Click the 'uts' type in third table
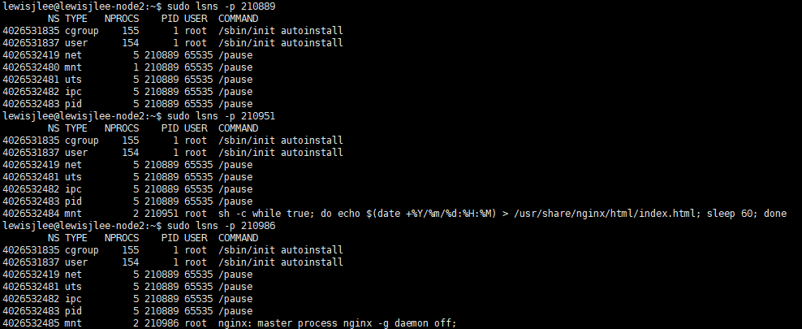This screenshot has width=802, height=329. point(73,287)
